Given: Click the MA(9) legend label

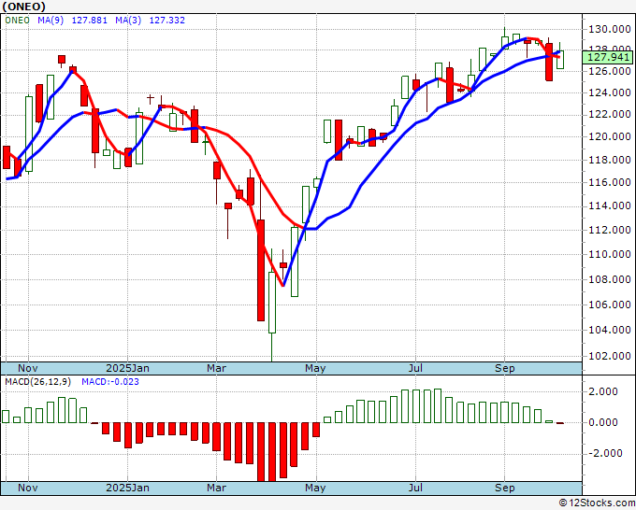Looking at the screenshot, I should point(51,21).
